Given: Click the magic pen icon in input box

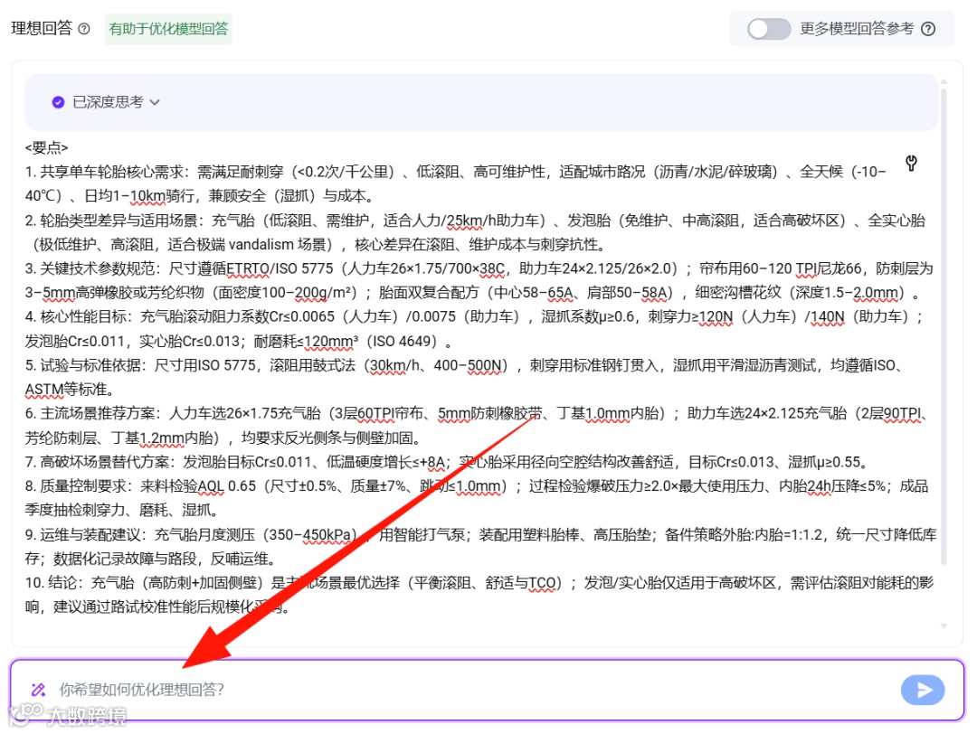Looking at the screenshot, I should (x=38, y=689).
